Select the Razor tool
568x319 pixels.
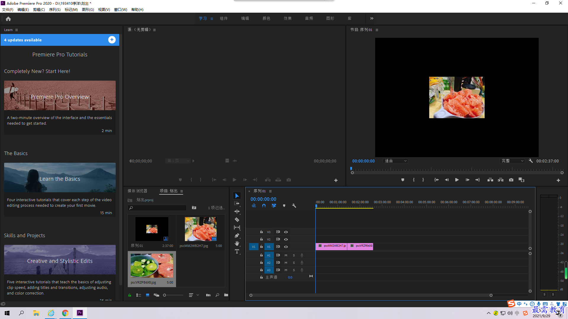click(x=237, y=219)
